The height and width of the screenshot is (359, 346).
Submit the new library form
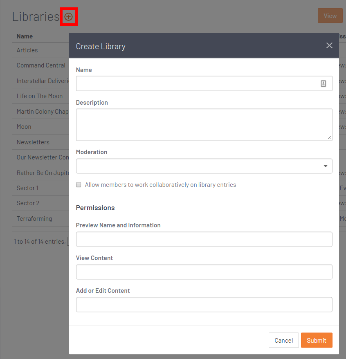coord(316,340)
